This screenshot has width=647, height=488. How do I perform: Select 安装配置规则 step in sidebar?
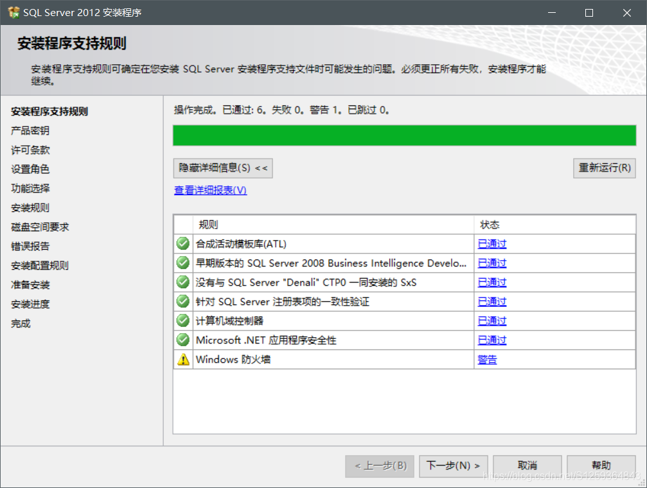coord(40,266)
